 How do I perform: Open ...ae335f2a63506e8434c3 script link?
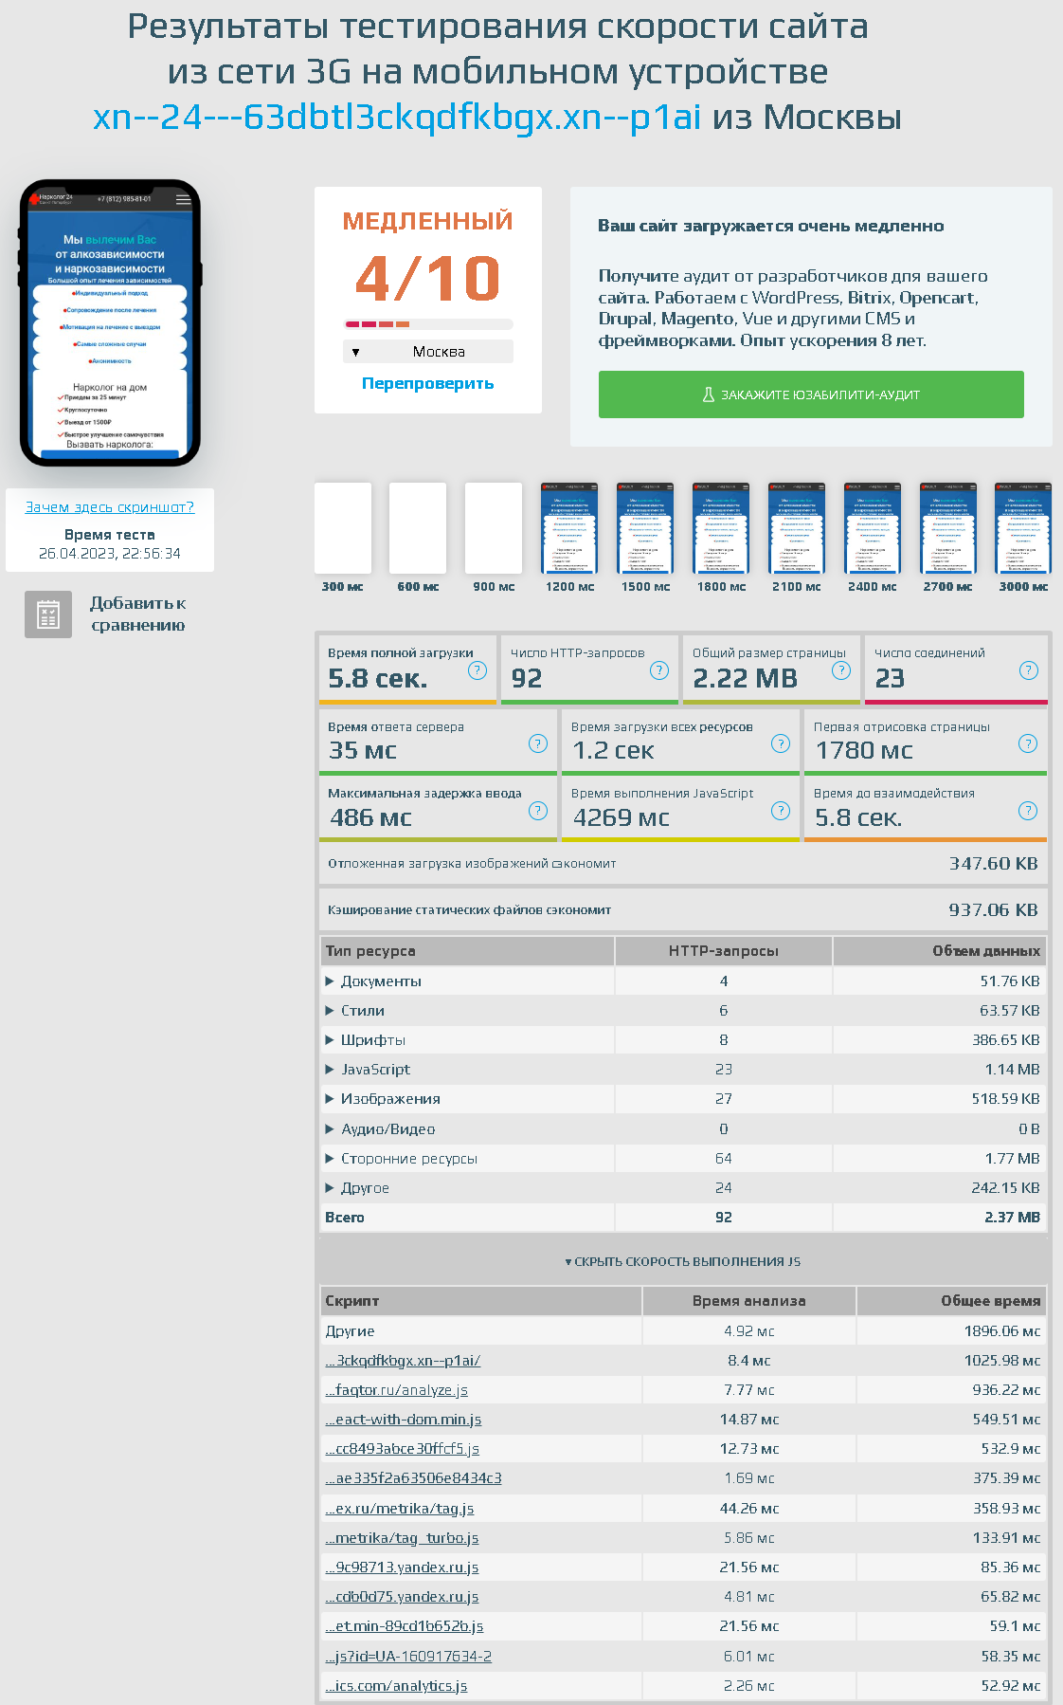(x=414, y=1478)
